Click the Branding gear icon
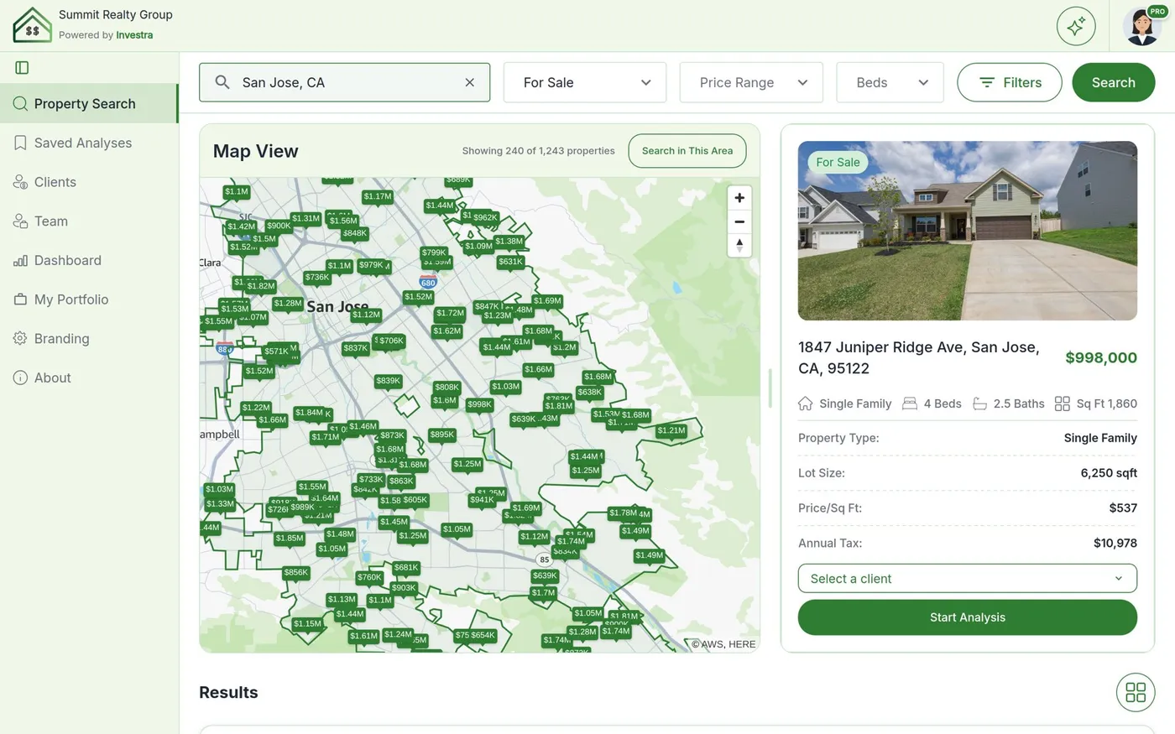 [20, 339]
